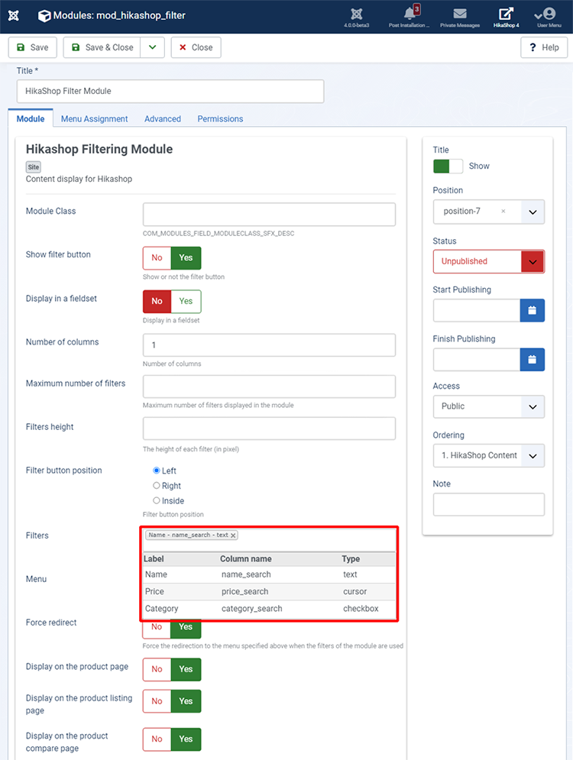Choose the Category filter row
573x760 pixels.
[x=269, y=608]
